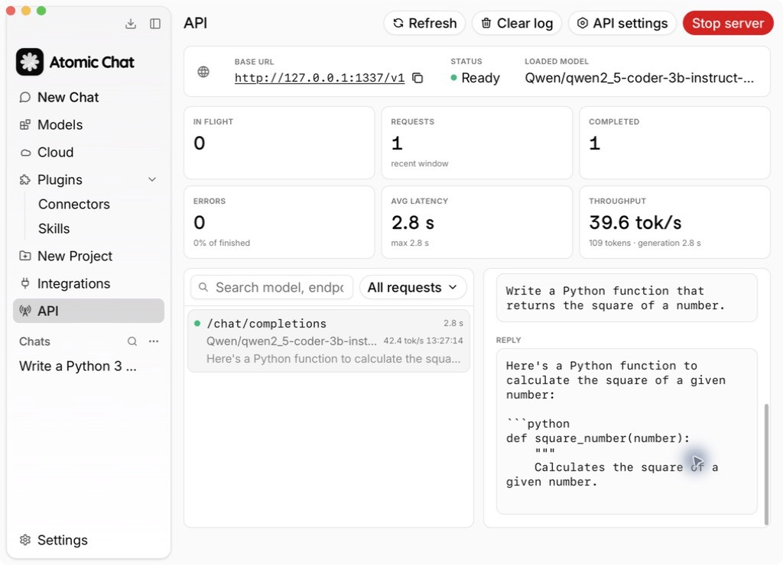This screenshot has width=783, height=565.
Task: Click the macOS yellow minimize window button
Action: (26, 11)
